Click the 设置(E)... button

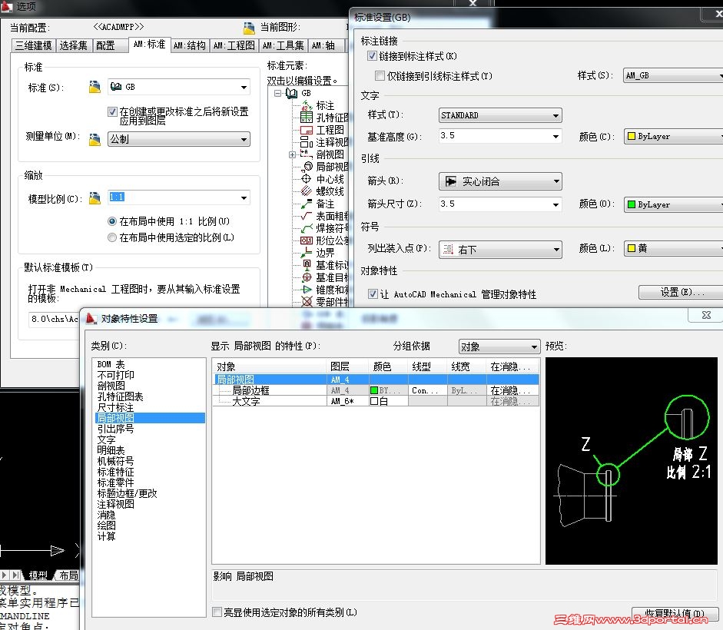[682, 292]
